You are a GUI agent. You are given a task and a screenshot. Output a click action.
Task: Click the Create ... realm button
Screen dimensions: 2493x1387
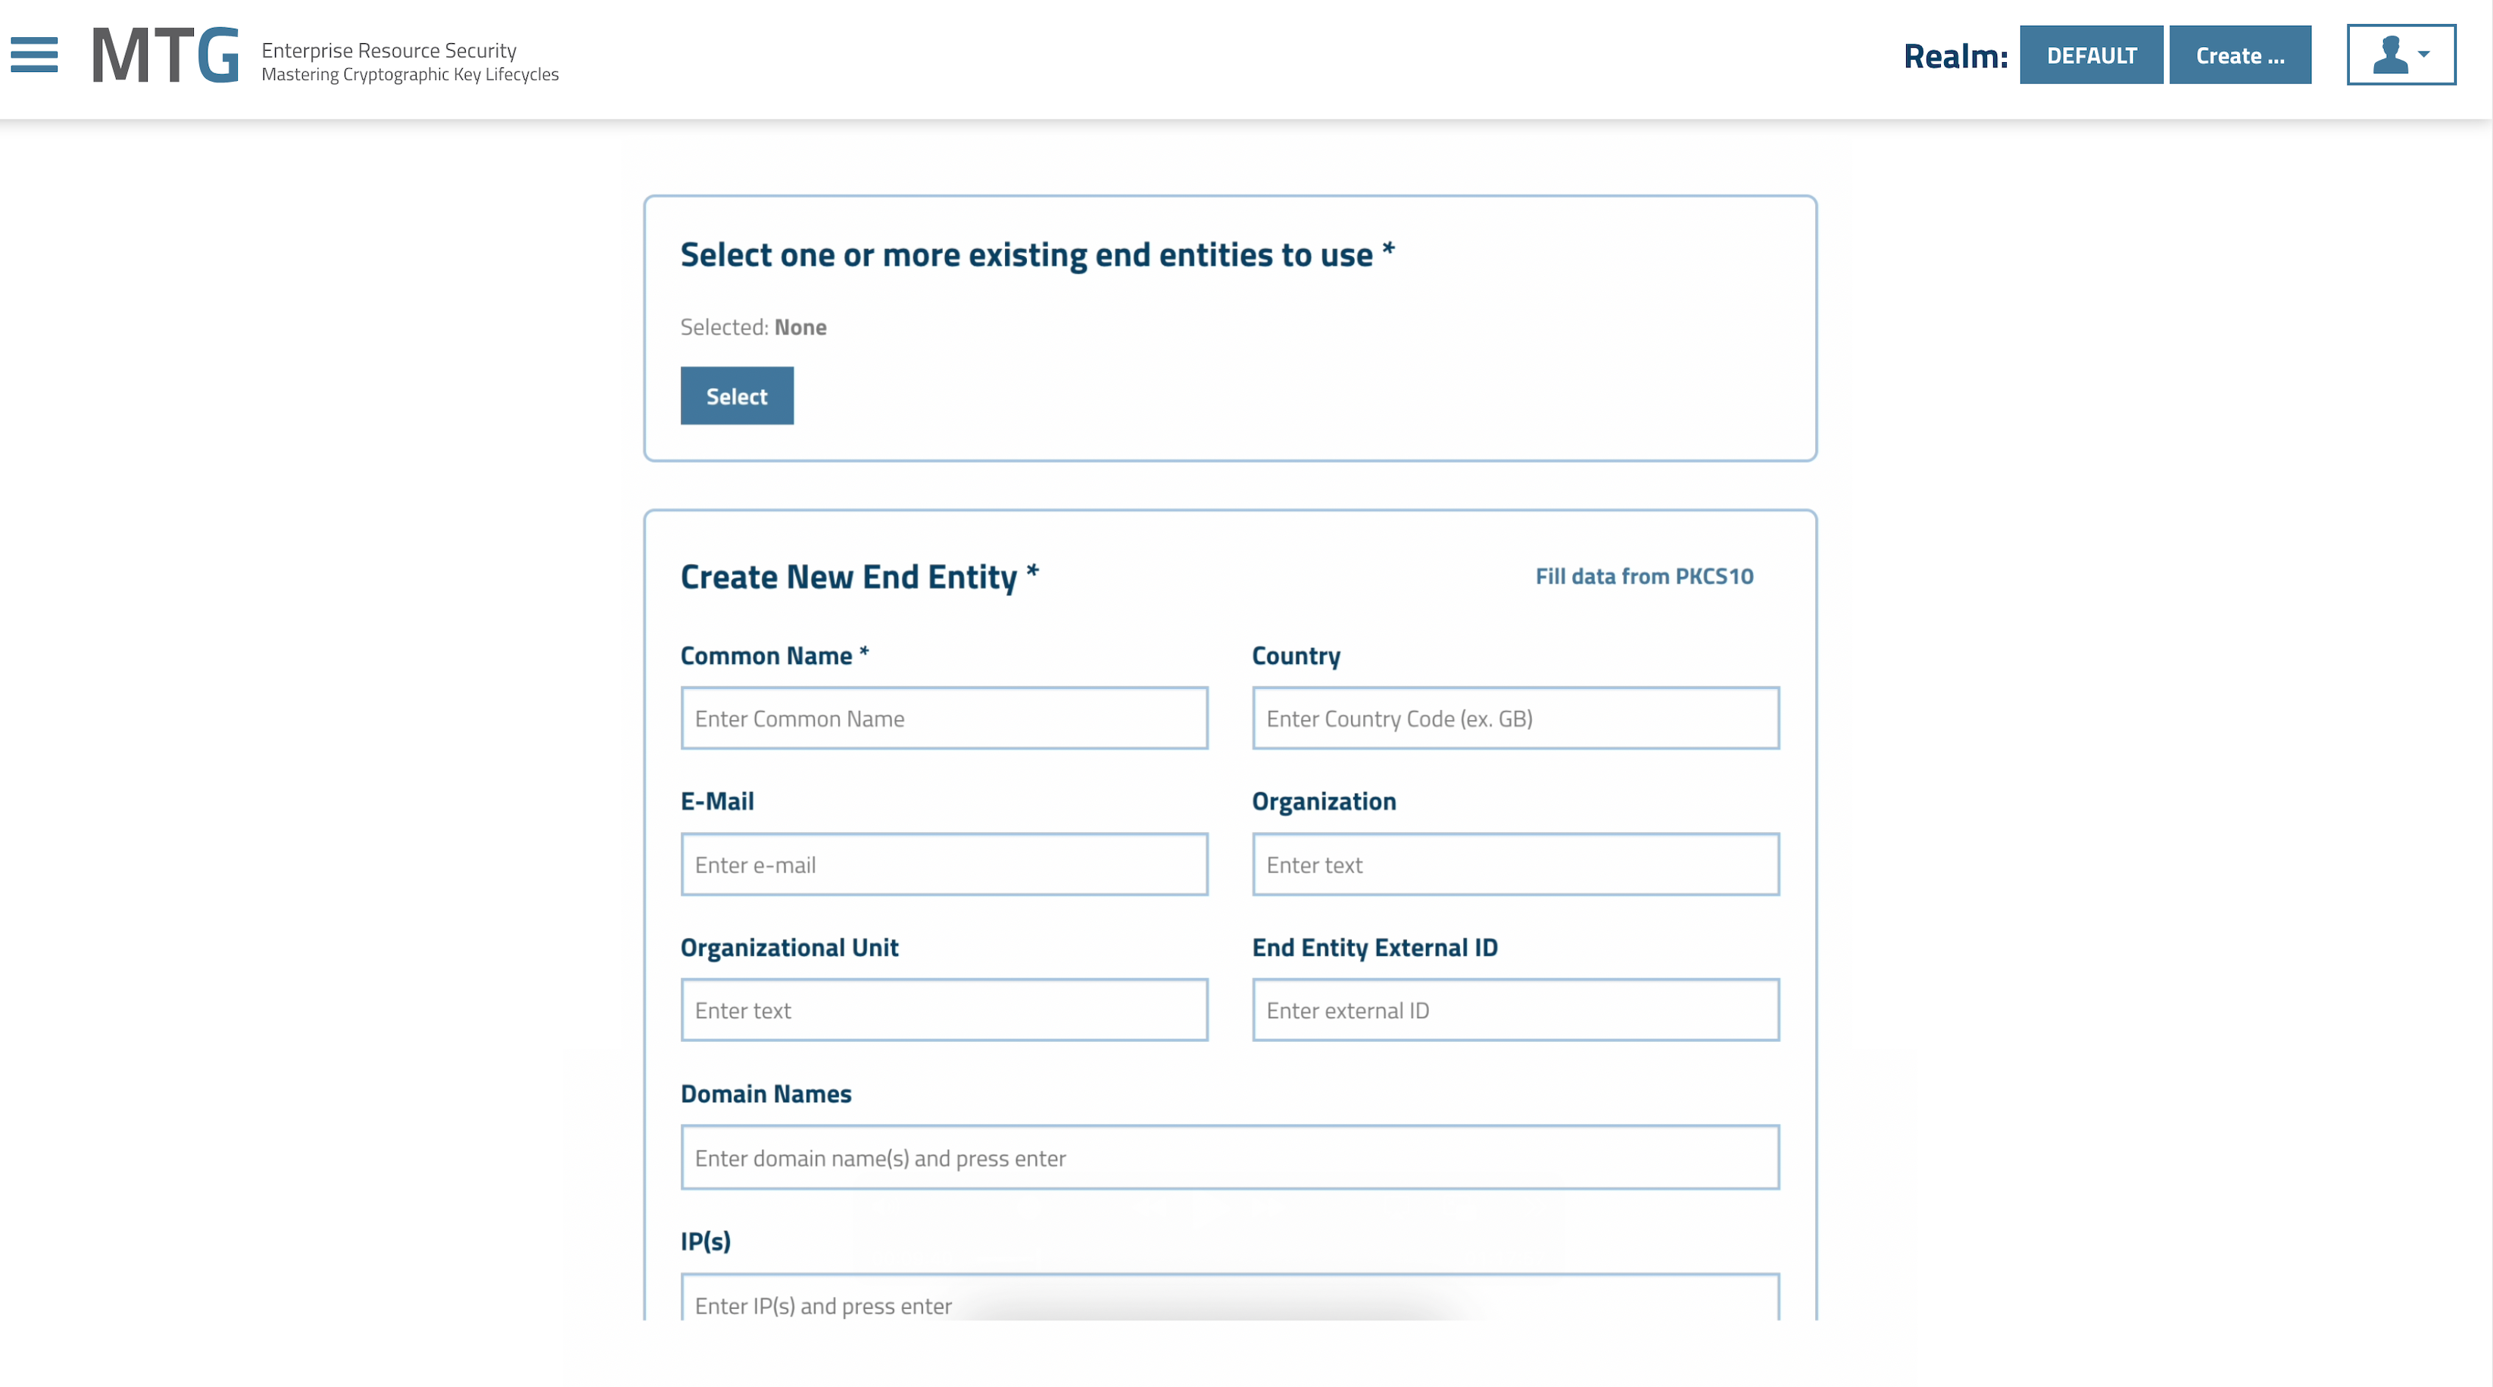pos(2239,55)
